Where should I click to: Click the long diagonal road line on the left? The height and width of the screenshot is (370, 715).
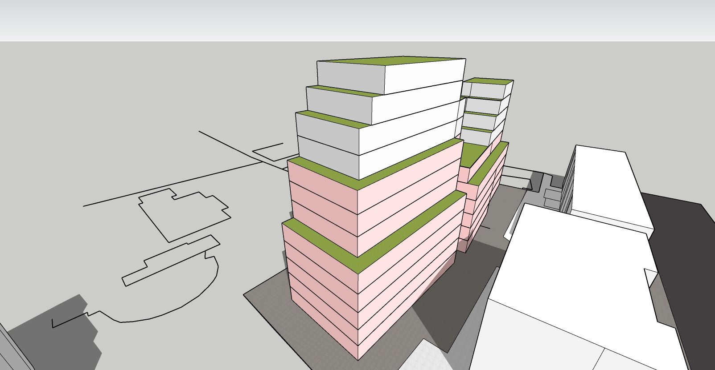coord(169,185)
